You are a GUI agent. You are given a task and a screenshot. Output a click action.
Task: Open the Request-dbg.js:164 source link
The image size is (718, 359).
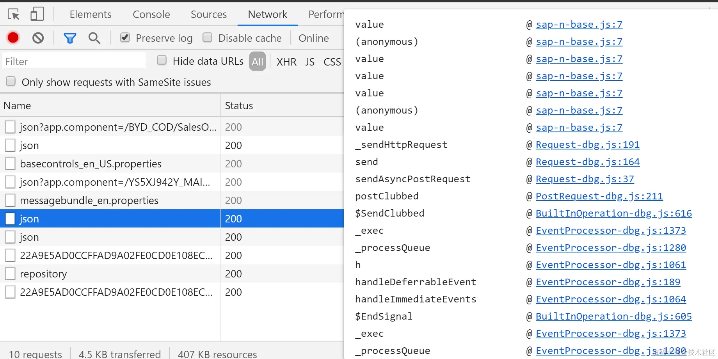588,162
